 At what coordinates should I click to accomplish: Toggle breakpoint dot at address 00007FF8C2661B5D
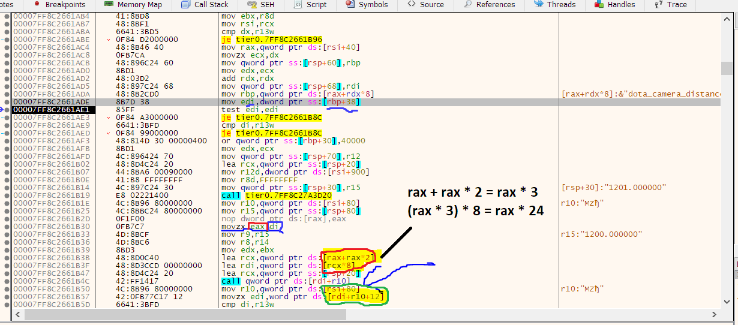pos(7,305)
